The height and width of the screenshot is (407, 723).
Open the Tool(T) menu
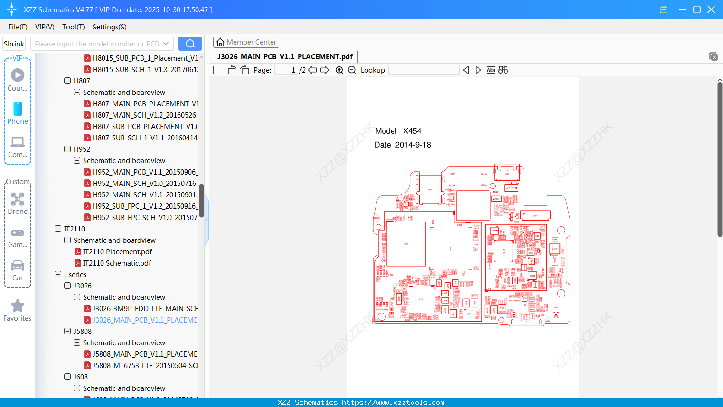pyautogui.click(x=73, y=27)
